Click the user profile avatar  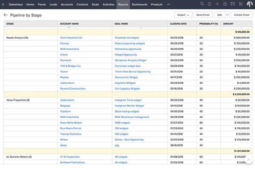pos(250,4)
